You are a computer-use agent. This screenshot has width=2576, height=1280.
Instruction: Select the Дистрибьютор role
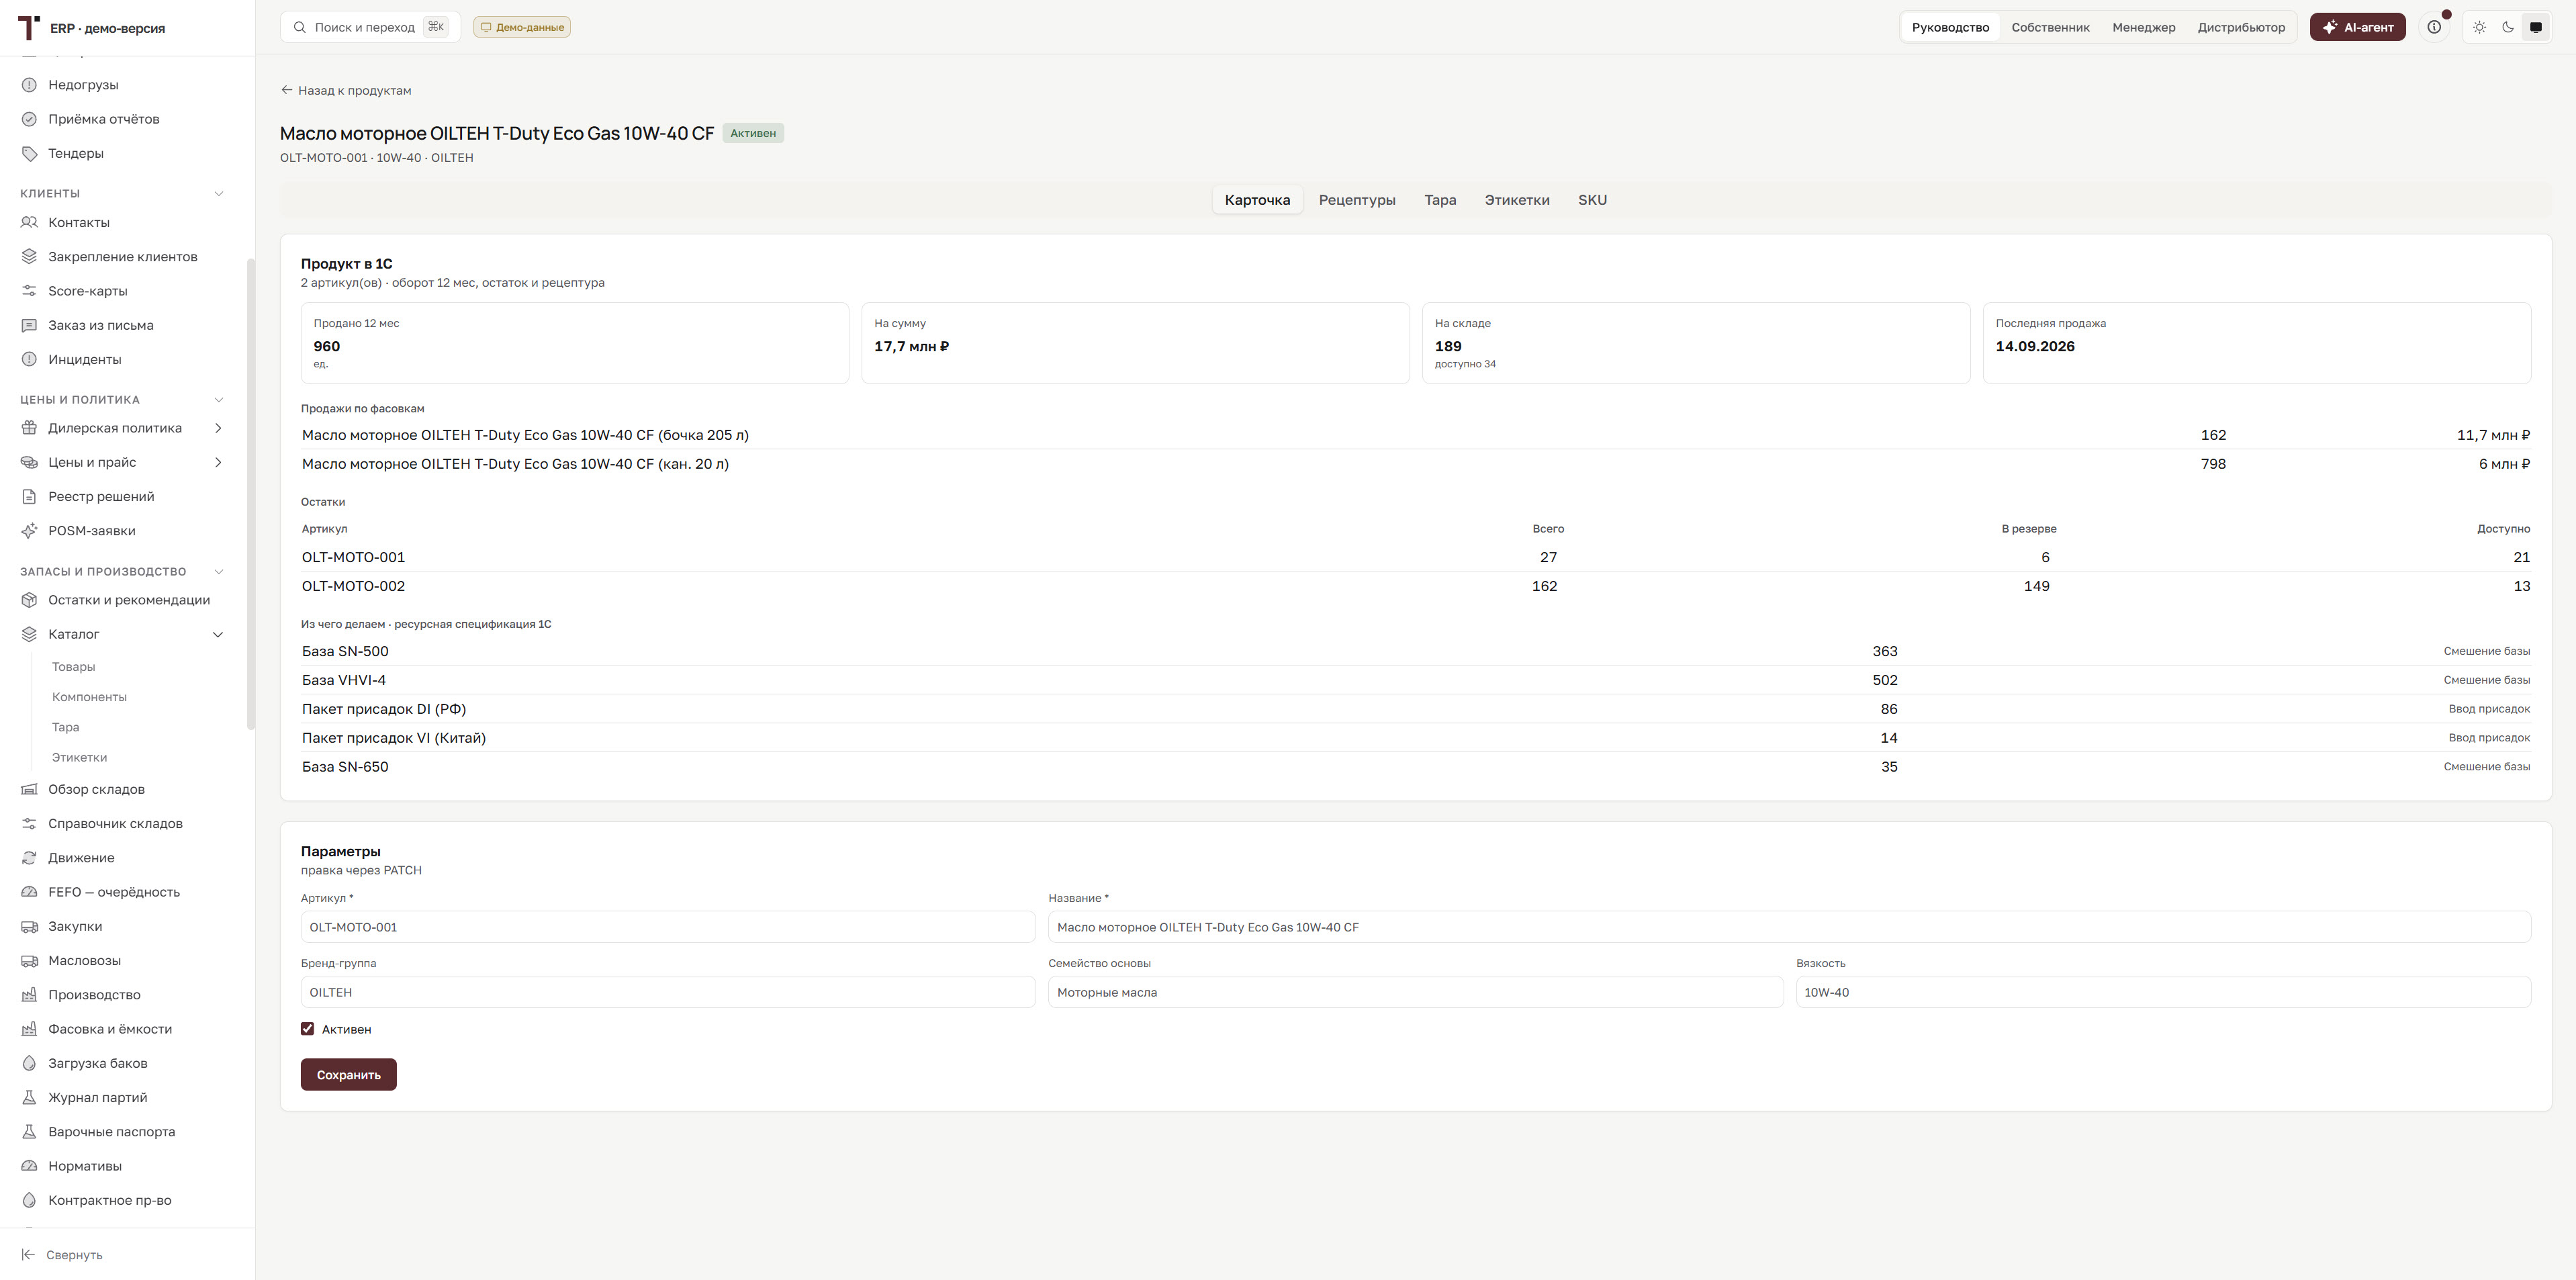[x=2241, y=27]
